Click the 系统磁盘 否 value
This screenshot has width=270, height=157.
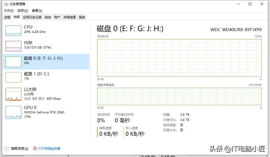[181, 125]
